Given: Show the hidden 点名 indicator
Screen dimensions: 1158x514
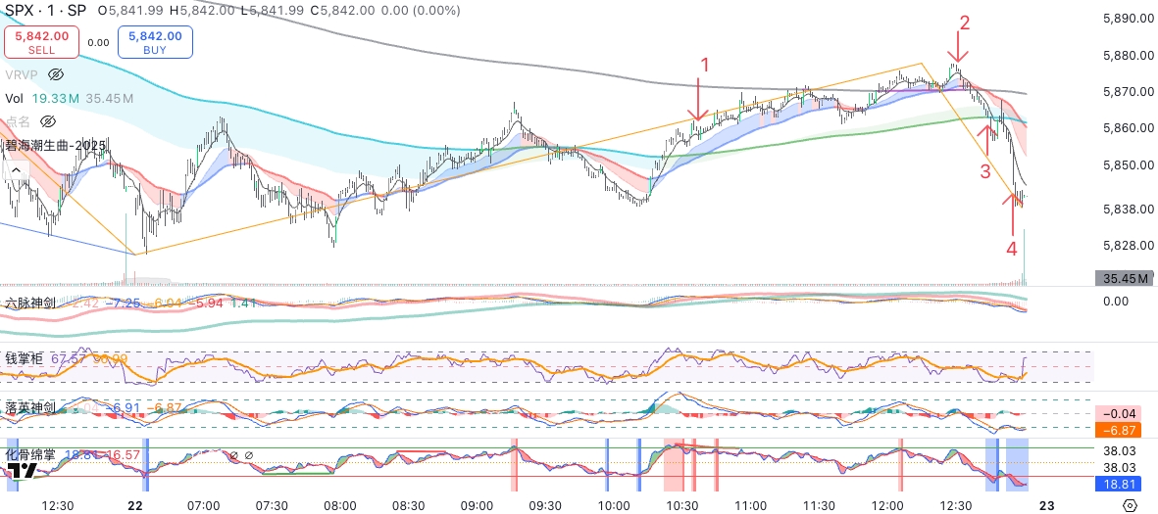Looking at the screenshot, I should coord(47,121).
